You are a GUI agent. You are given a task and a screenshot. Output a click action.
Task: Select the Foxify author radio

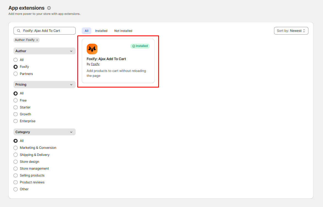[15, 67]
